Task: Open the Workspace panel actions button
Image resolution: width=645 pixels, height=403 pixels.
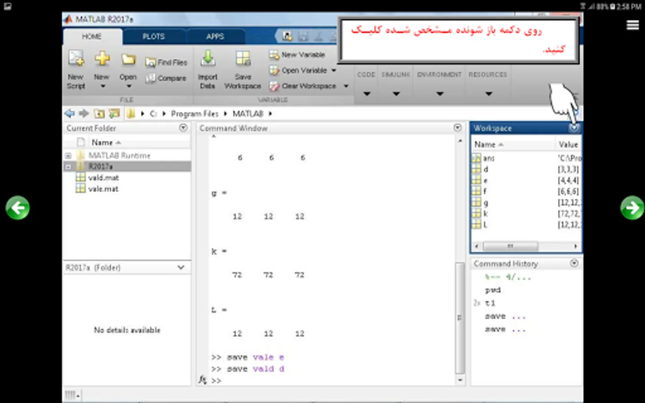Action: click(574, 128)
